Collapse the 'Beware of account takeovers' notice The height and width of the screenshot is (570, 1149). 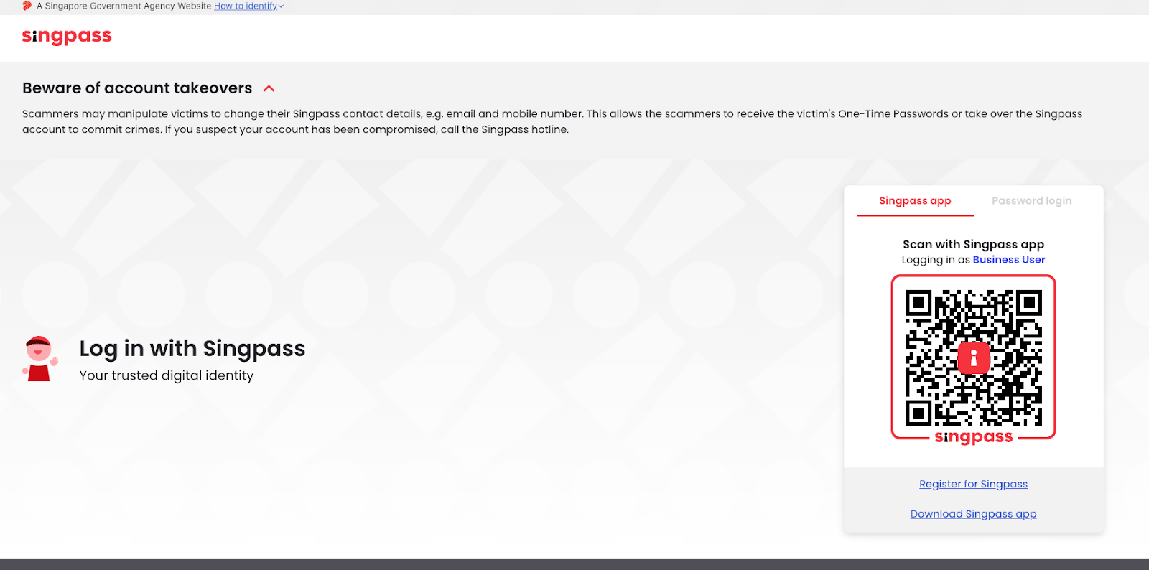click(269, 88)
